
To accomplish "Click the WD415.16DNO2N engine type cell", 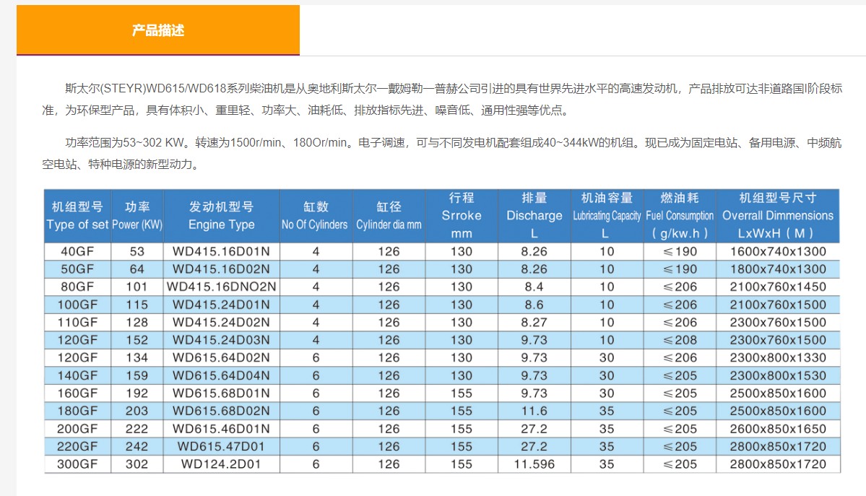I will click(222, 287).
